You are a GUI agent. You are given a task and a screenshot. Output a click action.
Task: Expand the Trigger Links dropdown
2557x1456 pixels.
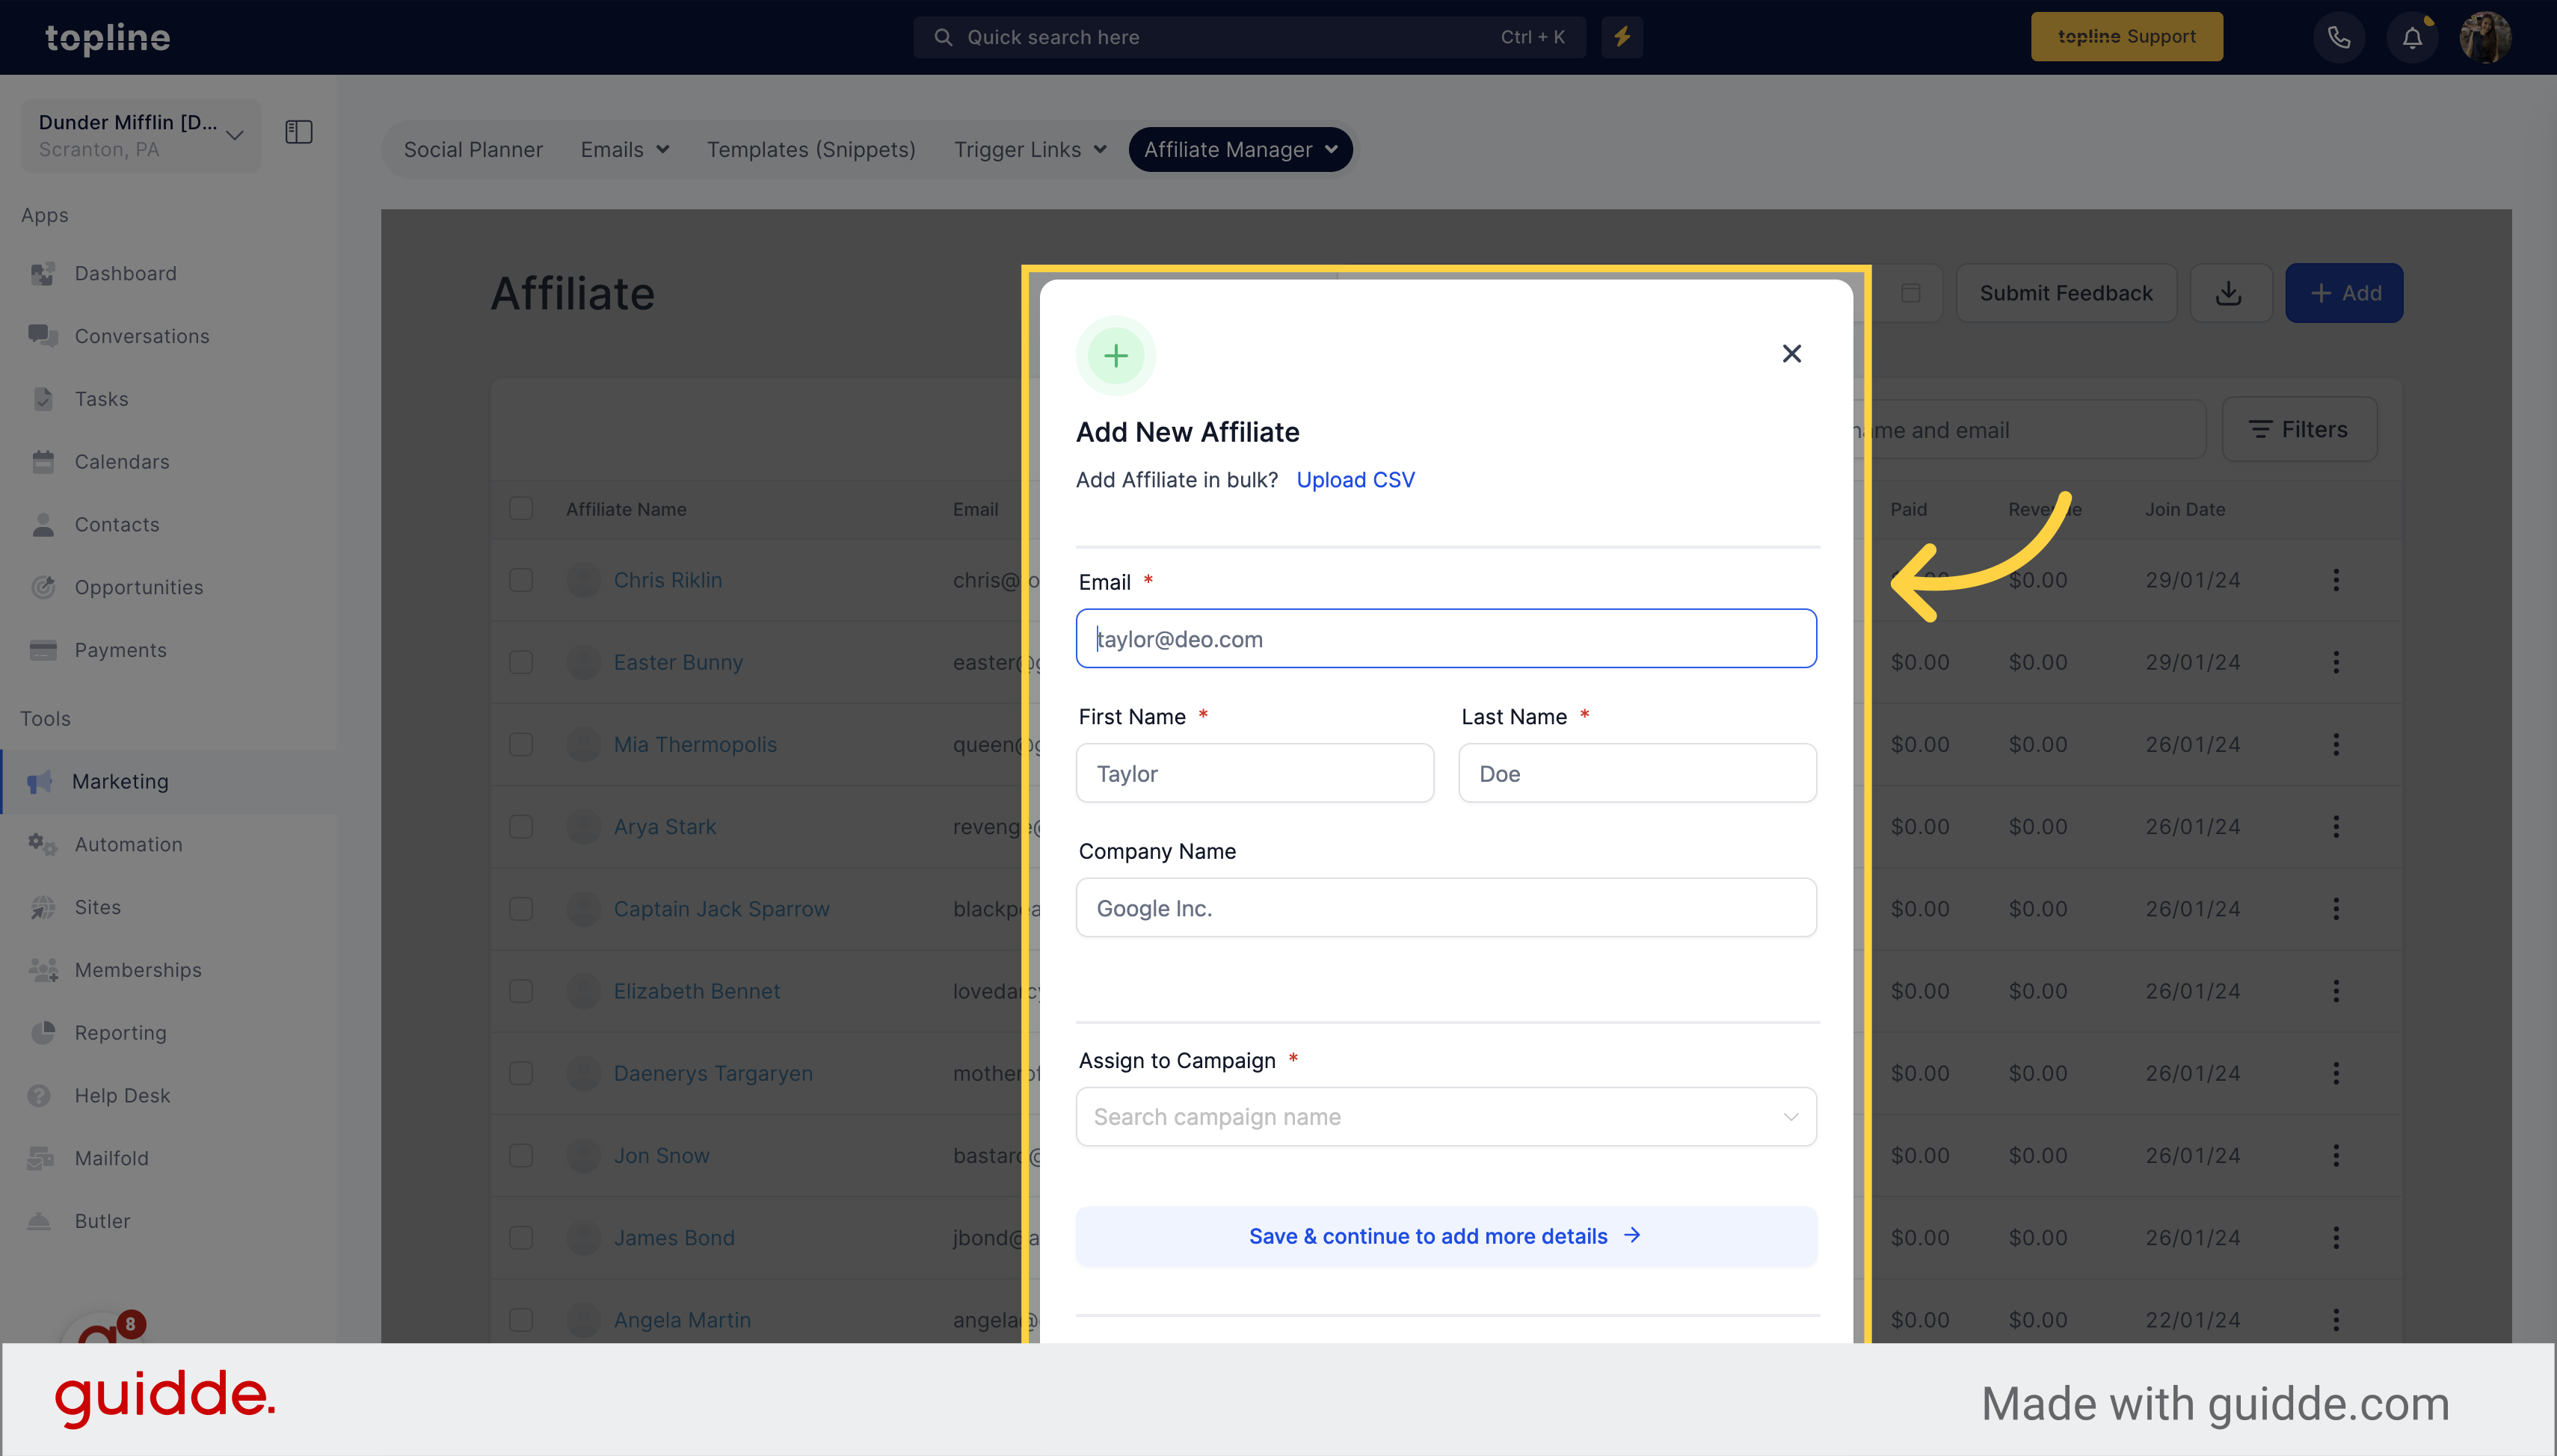[x=1030, y=150]
